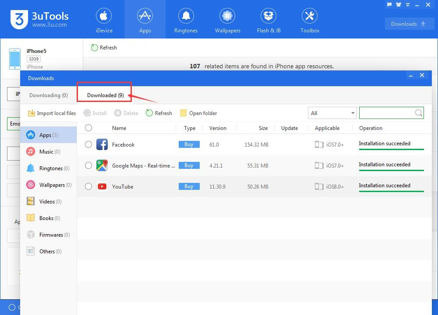Open the title bar menu dropdown icon
Image resolution: width=438 pixels, height=315 pixels.
[x=408, y=4]
